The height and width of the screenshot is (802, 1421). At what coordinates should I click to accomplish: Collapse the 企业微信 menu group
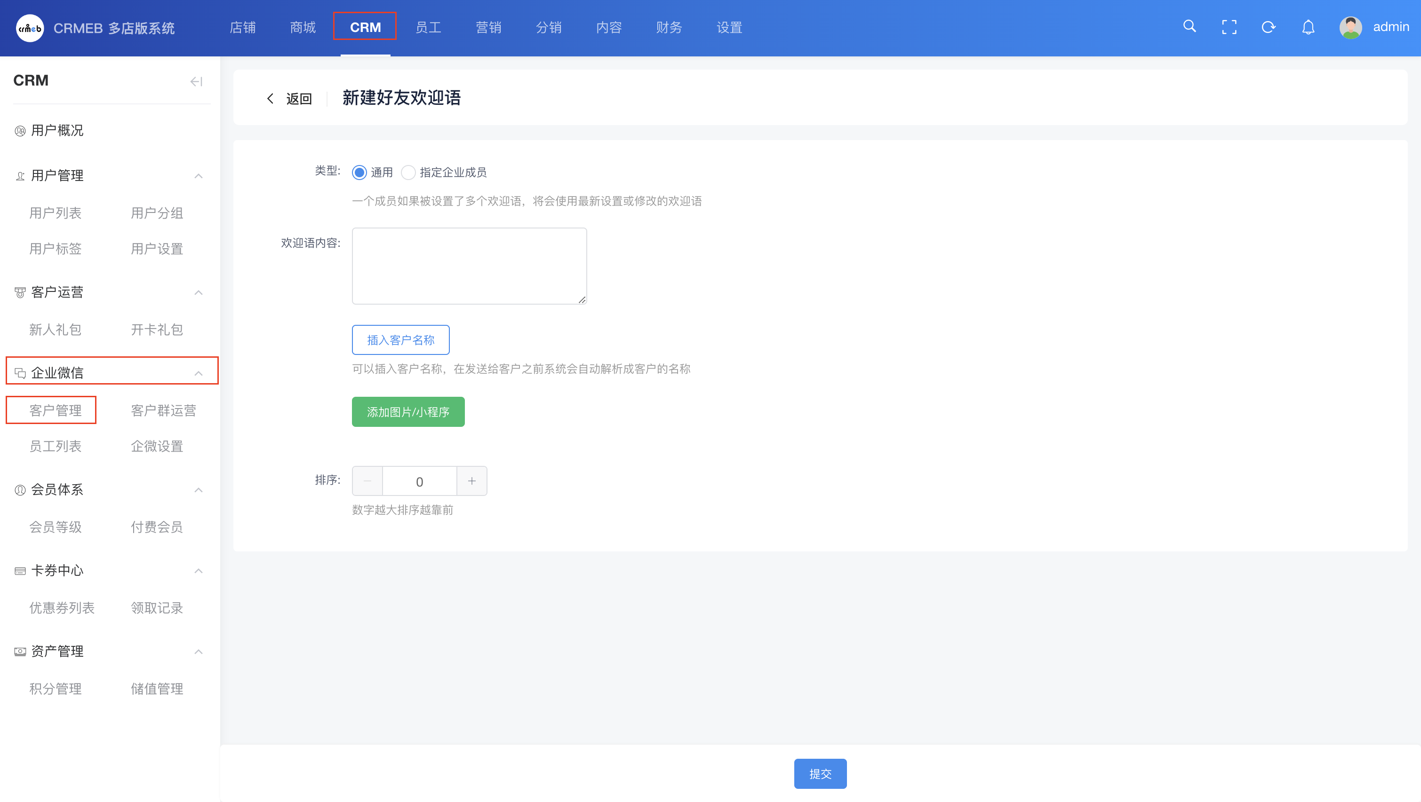point(199,373)
